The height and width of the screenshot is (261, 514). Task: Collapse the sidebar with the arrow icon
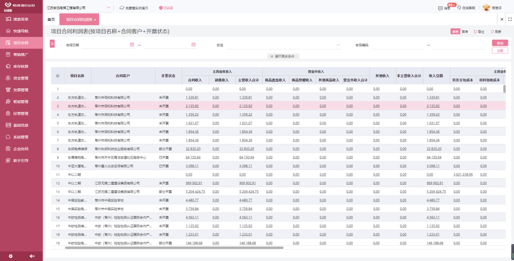pos(32,256)
